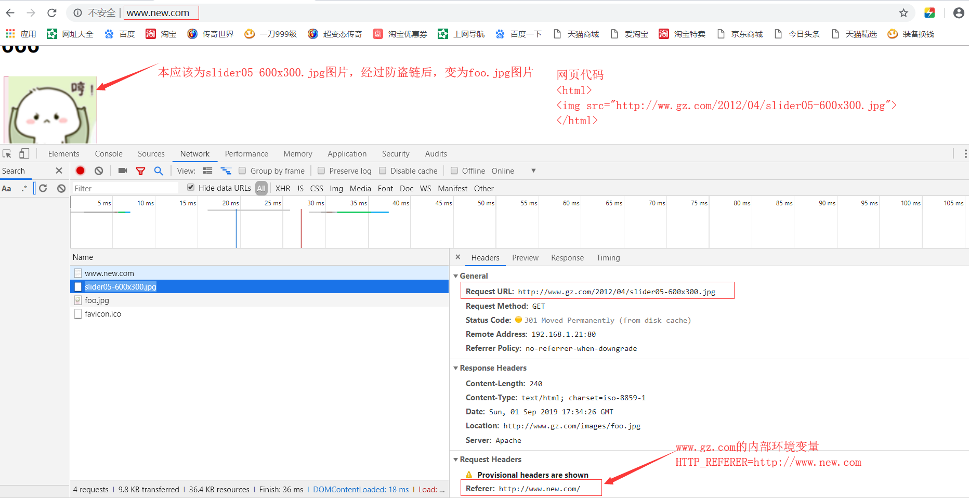Screen dimensions: 969x498
Task: Toggle the device toolbar icon
Action: [24, 154]
